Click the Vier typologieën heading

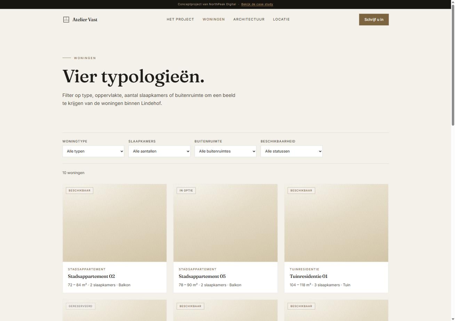[133, 76]
